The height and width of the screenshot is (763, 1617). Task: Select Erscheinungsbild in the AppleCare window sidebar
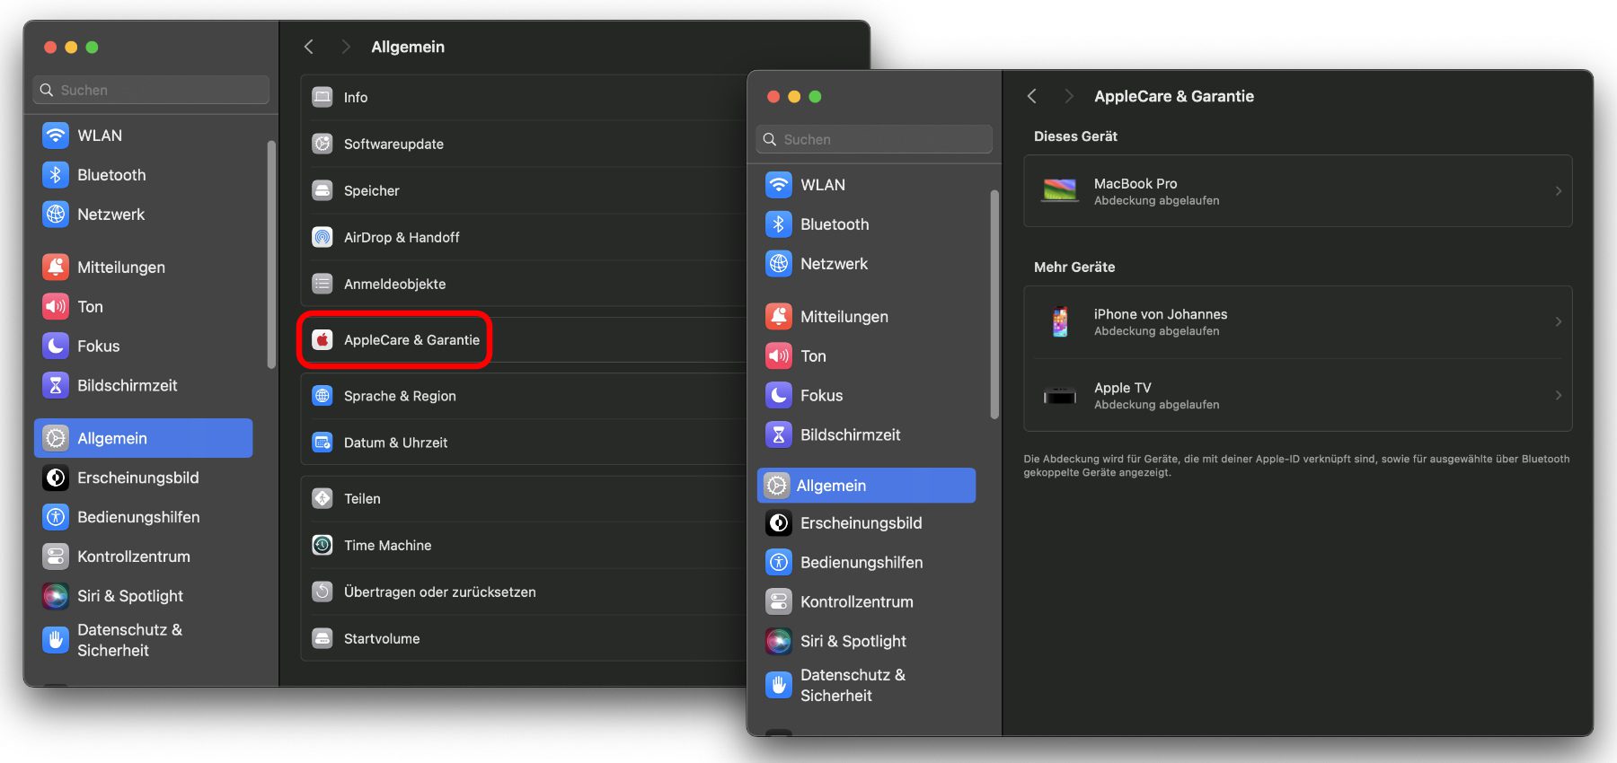pos(861,523)
